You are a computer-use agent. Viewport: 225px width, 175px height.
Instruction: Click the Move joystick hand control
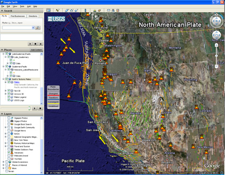217,35
